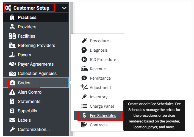The height and width of the screenshot is (137, 194).
Task: Collapse the Customer Setup chevron
Action: click(64, 8)
